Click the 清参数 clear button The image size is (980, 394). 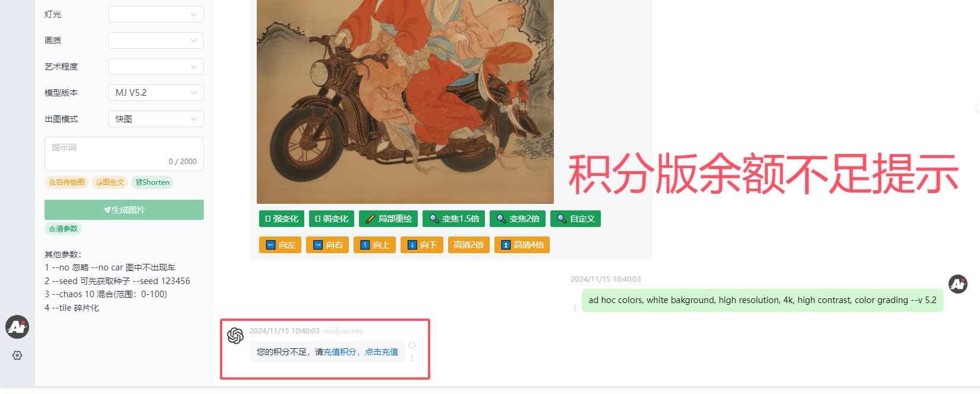coord(63,229)
